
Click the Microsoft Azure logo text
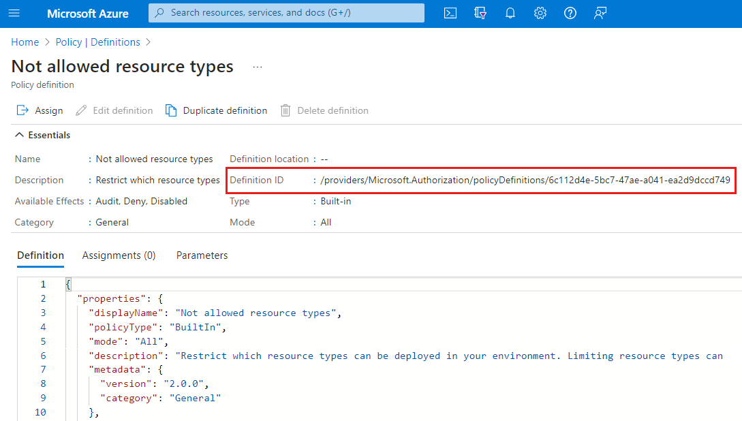88,13
